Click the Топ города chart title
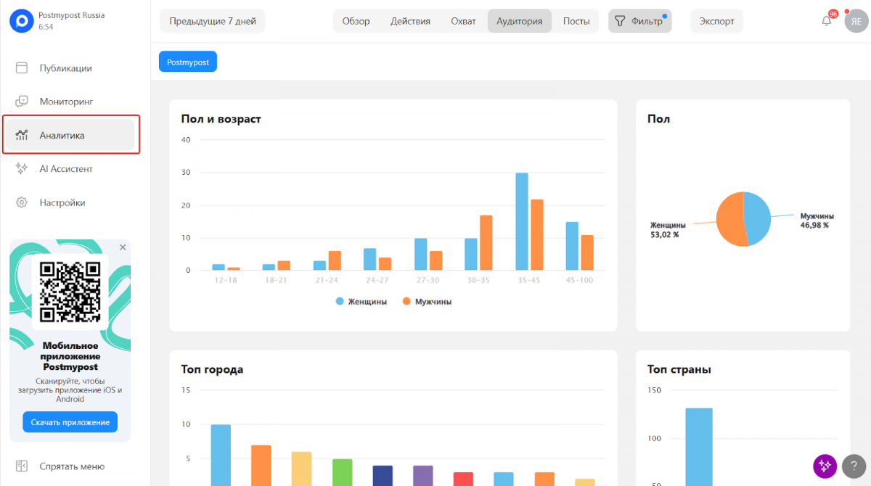 (212, 369)
